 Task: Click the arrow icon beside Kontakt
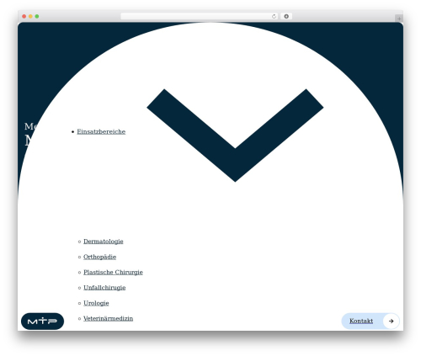coord(391,321)
